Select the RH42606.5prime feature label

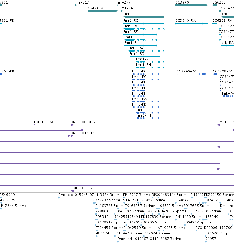[x=172, y=211]
